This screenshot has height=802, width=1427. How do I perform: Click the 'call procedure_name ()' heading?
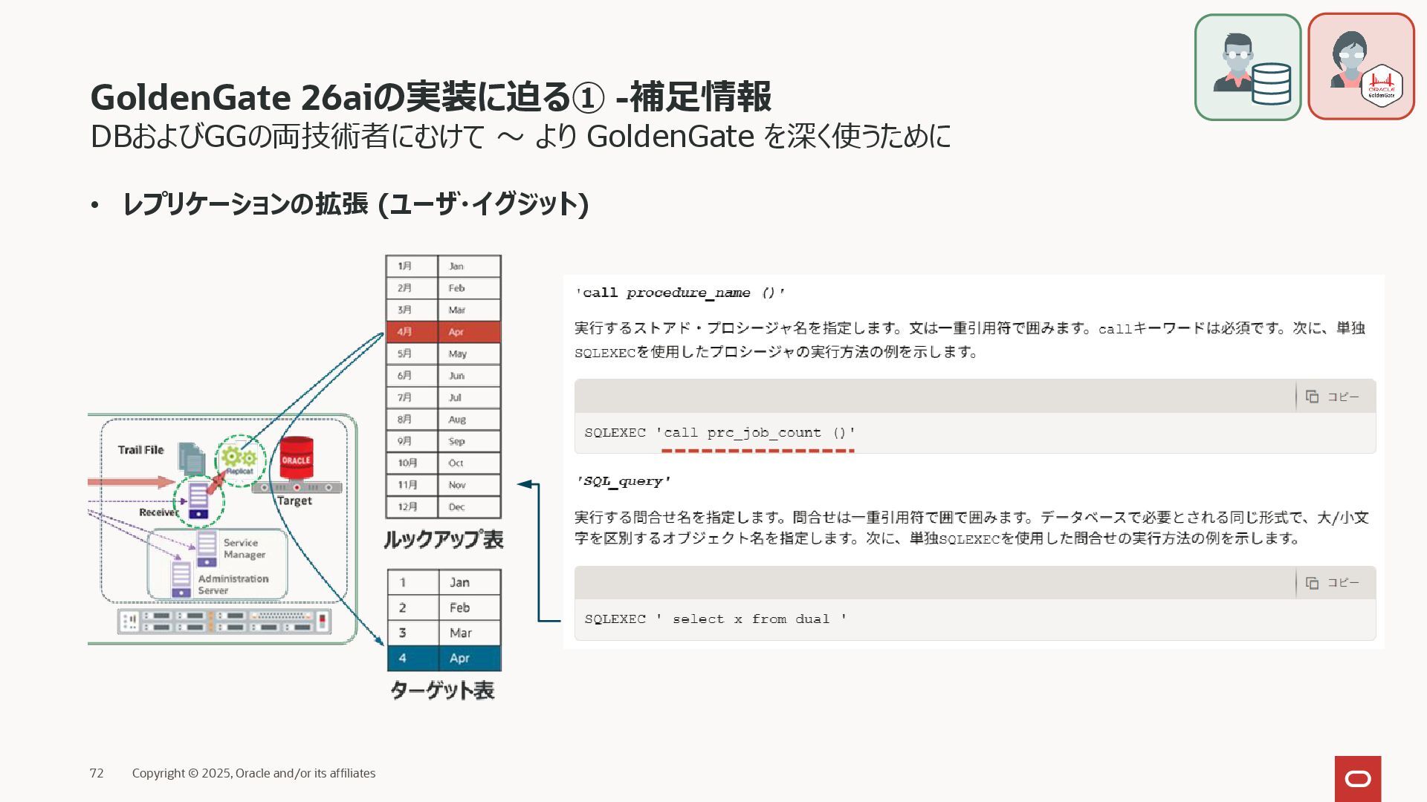pos(680,293)
